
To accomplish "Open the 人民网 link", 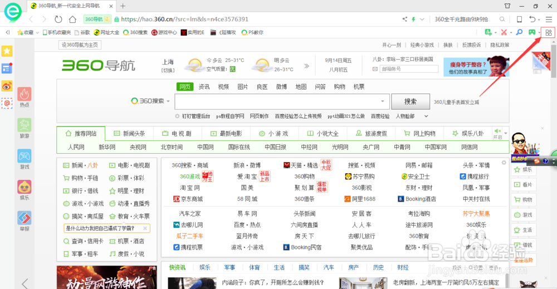I will point(76,147).
